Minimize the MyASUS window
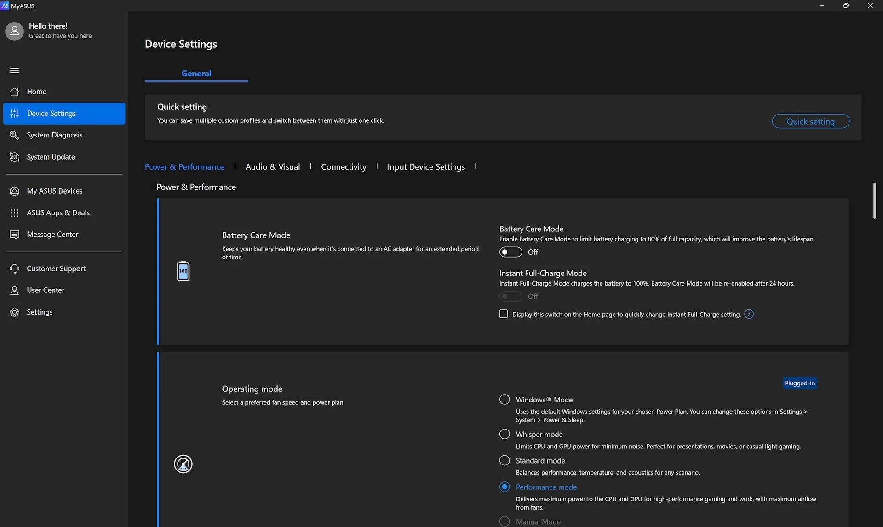The width and height of the screenshot is (883, 527). point(821,6)
